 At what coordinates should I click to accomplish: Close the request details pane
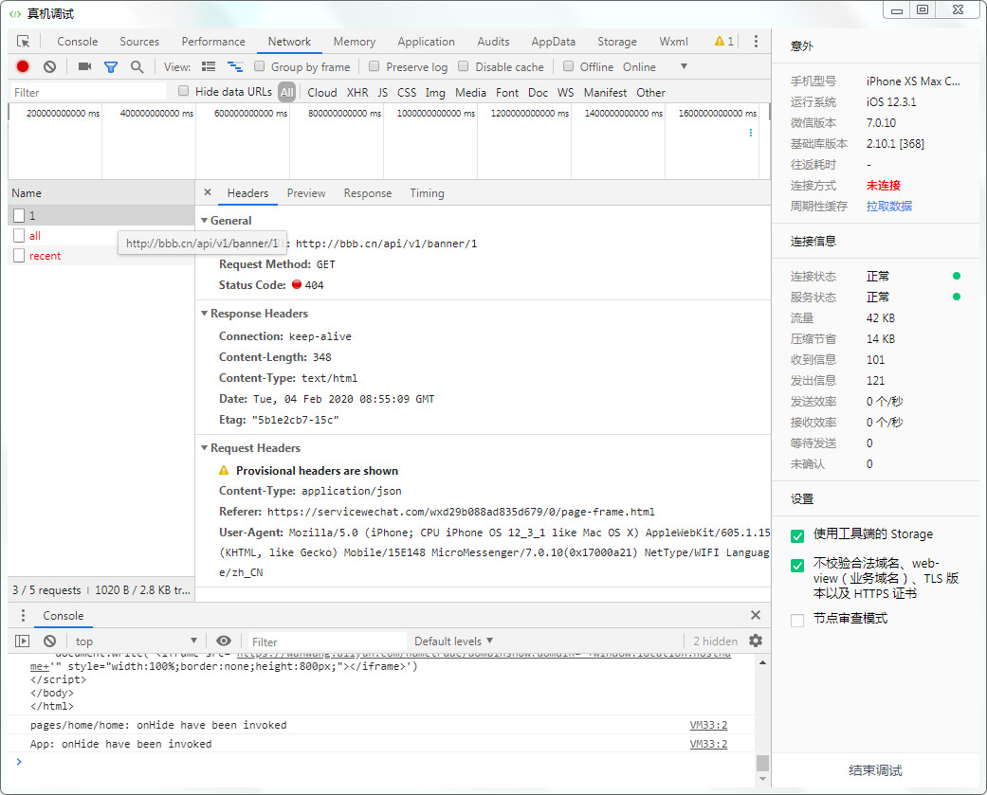click(208, 192)
